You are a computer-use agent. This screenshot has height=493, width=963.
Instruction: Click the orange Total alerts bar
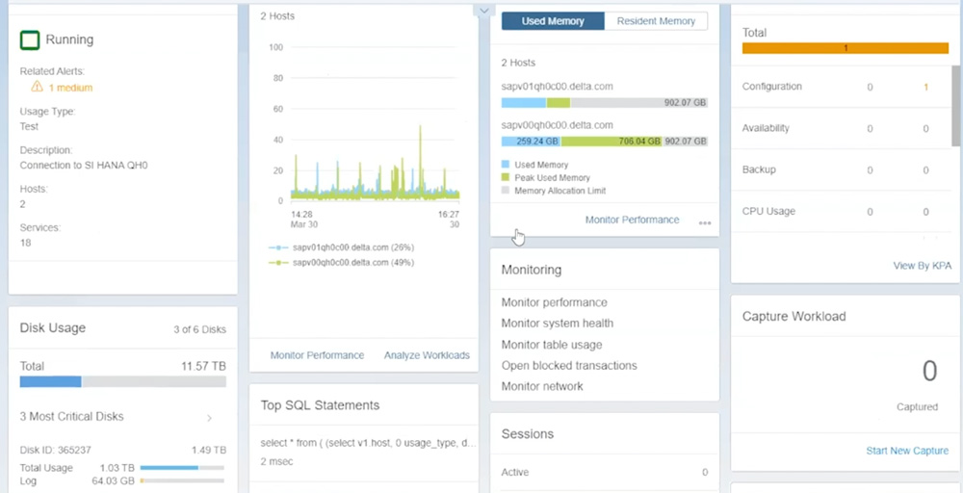[845, 48]
